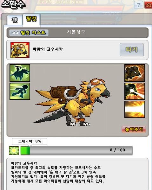152x190 pixels.
Task: Click the 기본정보 header bar
Action: pos(77,33)
